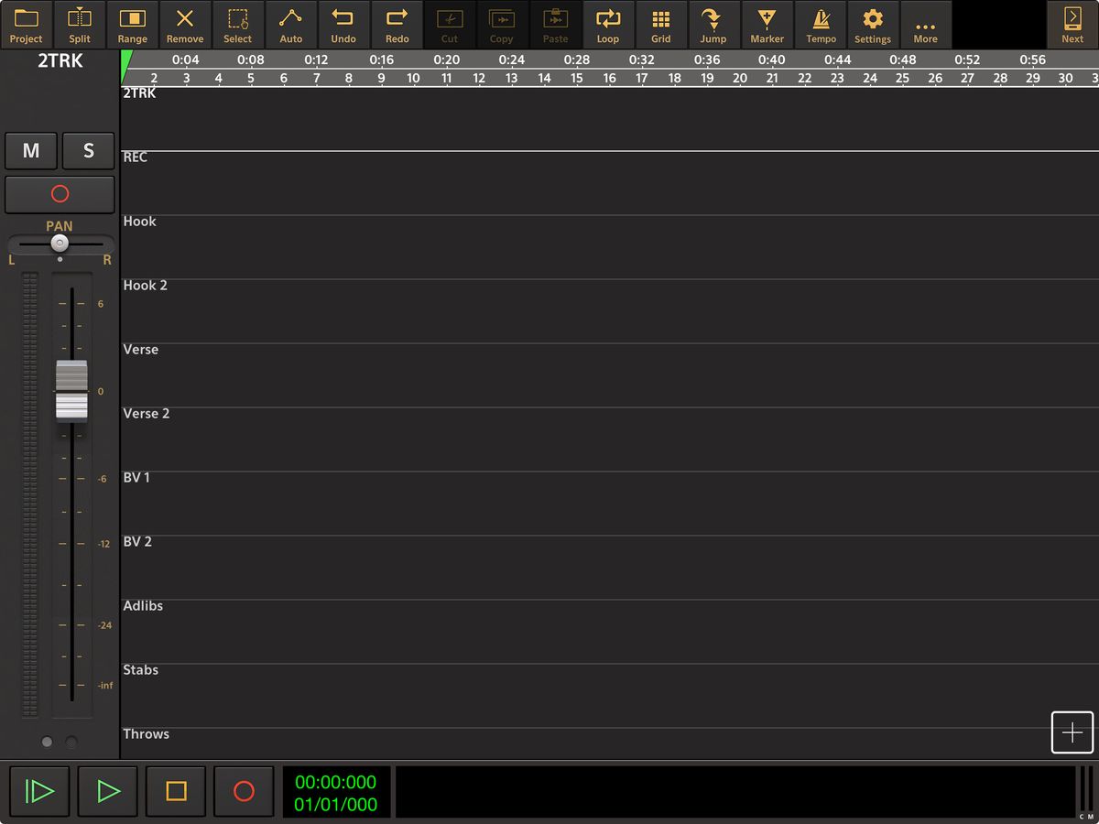Select the 2TRK track lane
This screenshot has height=824, width=1099.
tap(610, 119)
